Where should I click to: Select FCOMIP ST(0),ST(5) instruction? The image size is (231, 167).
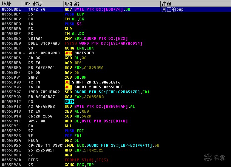86,160
